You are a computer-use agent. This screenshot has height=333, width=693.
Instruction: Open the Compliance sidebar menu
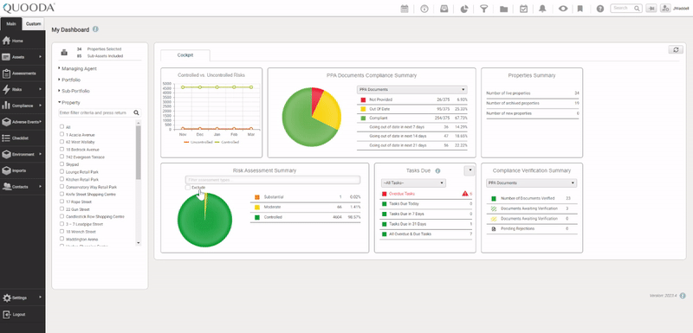click(x=23, y=106)
